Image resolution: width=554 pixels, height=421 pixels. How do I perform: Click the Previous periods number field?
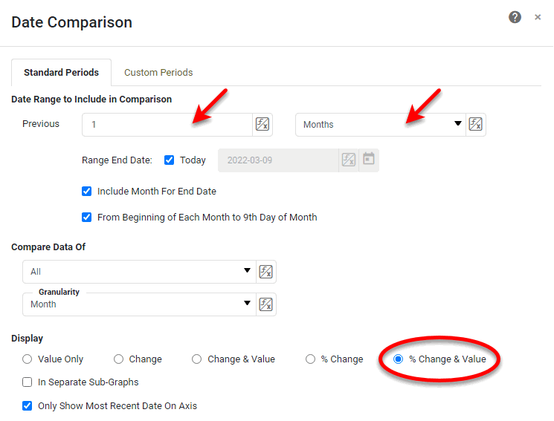tap(167, 125)
